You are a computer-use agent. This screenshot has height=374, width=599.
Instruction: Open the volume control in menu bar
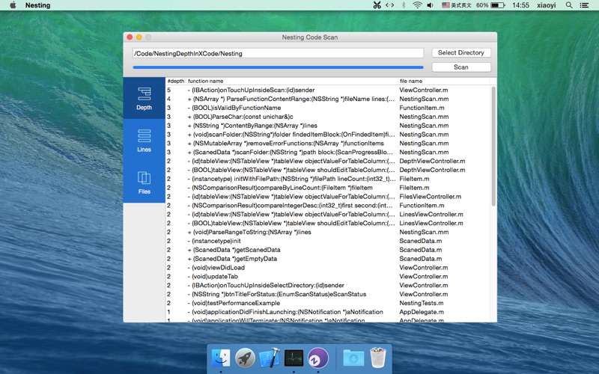[x=431, y=5]
